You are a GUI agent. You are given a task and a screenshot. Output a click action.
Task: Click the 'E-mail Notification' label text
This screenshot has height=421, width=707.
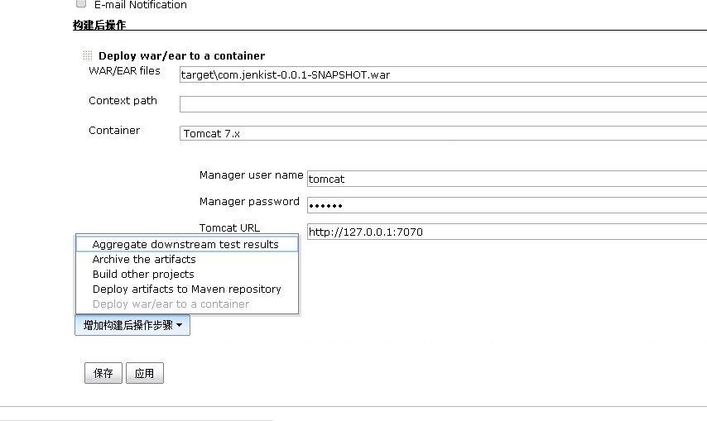[140, 5]
